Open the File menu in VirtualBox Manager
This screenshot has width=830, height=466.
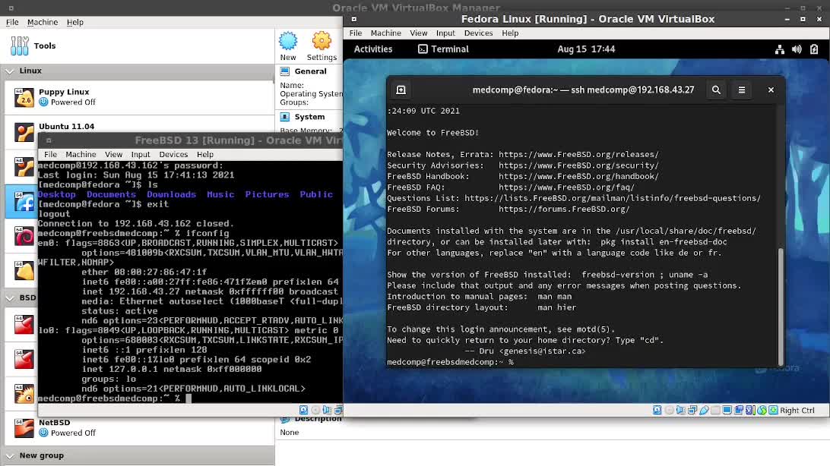(12, 22)
